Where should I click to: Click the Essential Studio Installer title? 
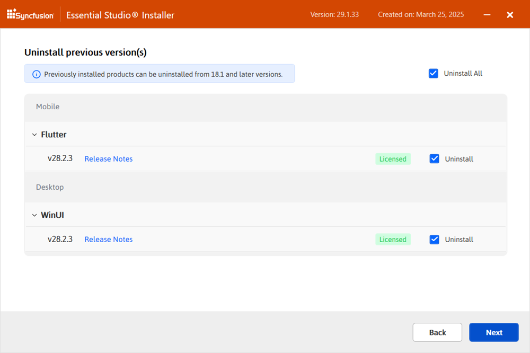pyautogui.click(x=120, y=15)
